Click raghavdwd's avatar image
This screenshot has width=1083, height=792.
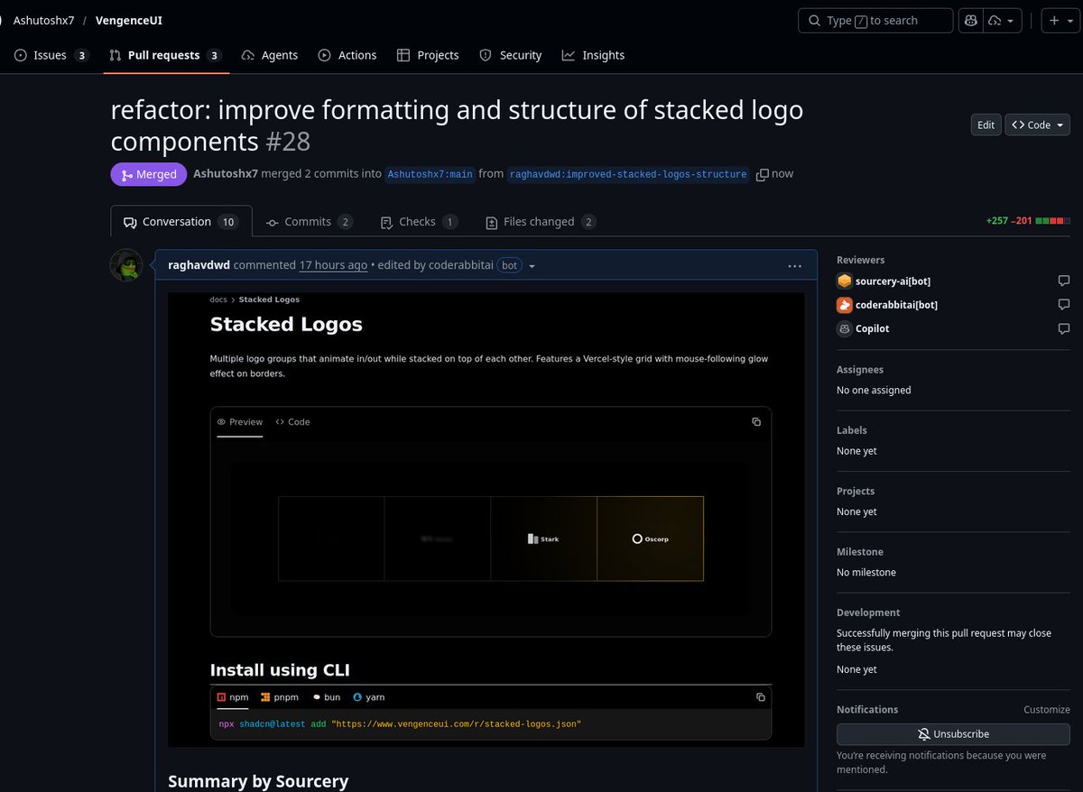click(126, 265)
